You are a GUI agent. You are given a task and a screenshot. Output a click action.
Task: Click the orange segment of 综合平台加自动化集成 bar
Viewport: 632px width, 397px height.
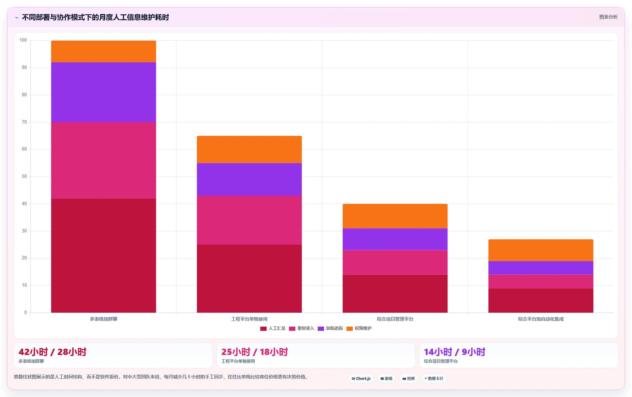coord(541,250)
